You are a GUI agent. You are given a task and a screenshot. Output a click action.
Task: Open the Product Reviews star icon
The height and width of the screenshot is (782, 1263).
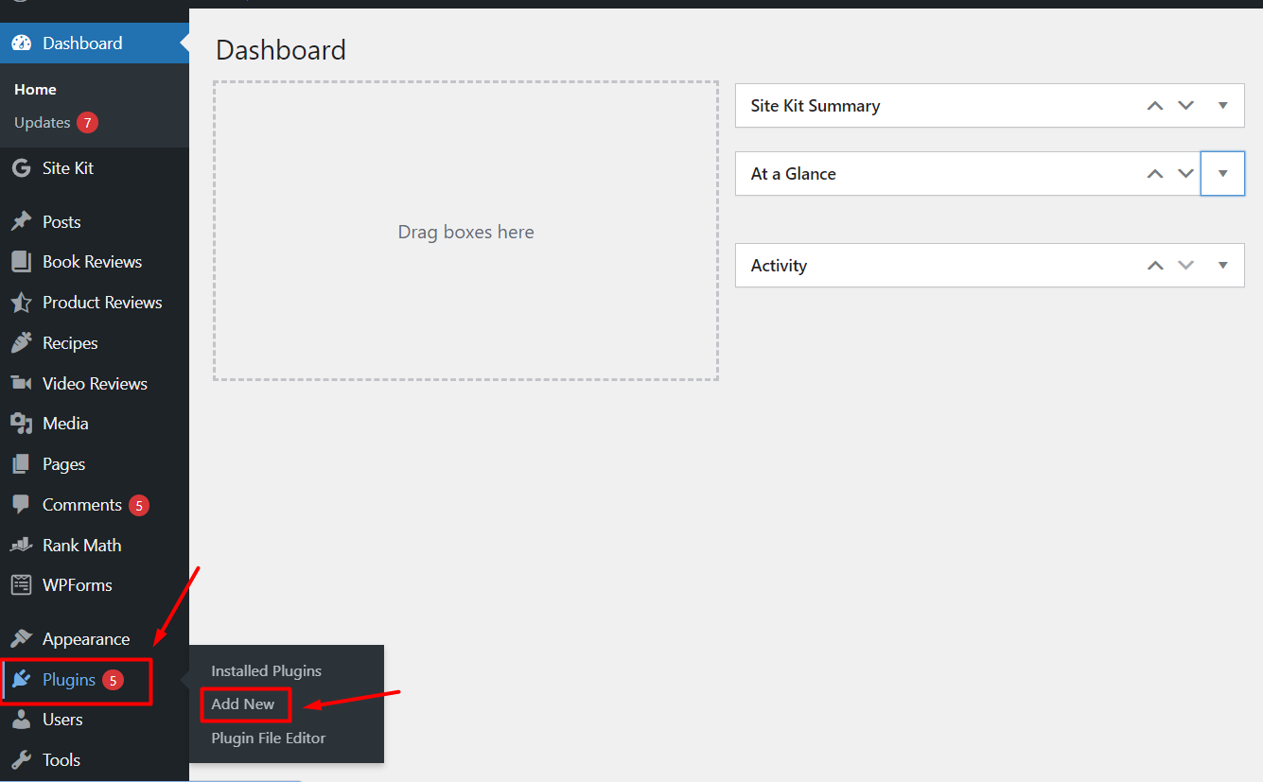[21, 302]
